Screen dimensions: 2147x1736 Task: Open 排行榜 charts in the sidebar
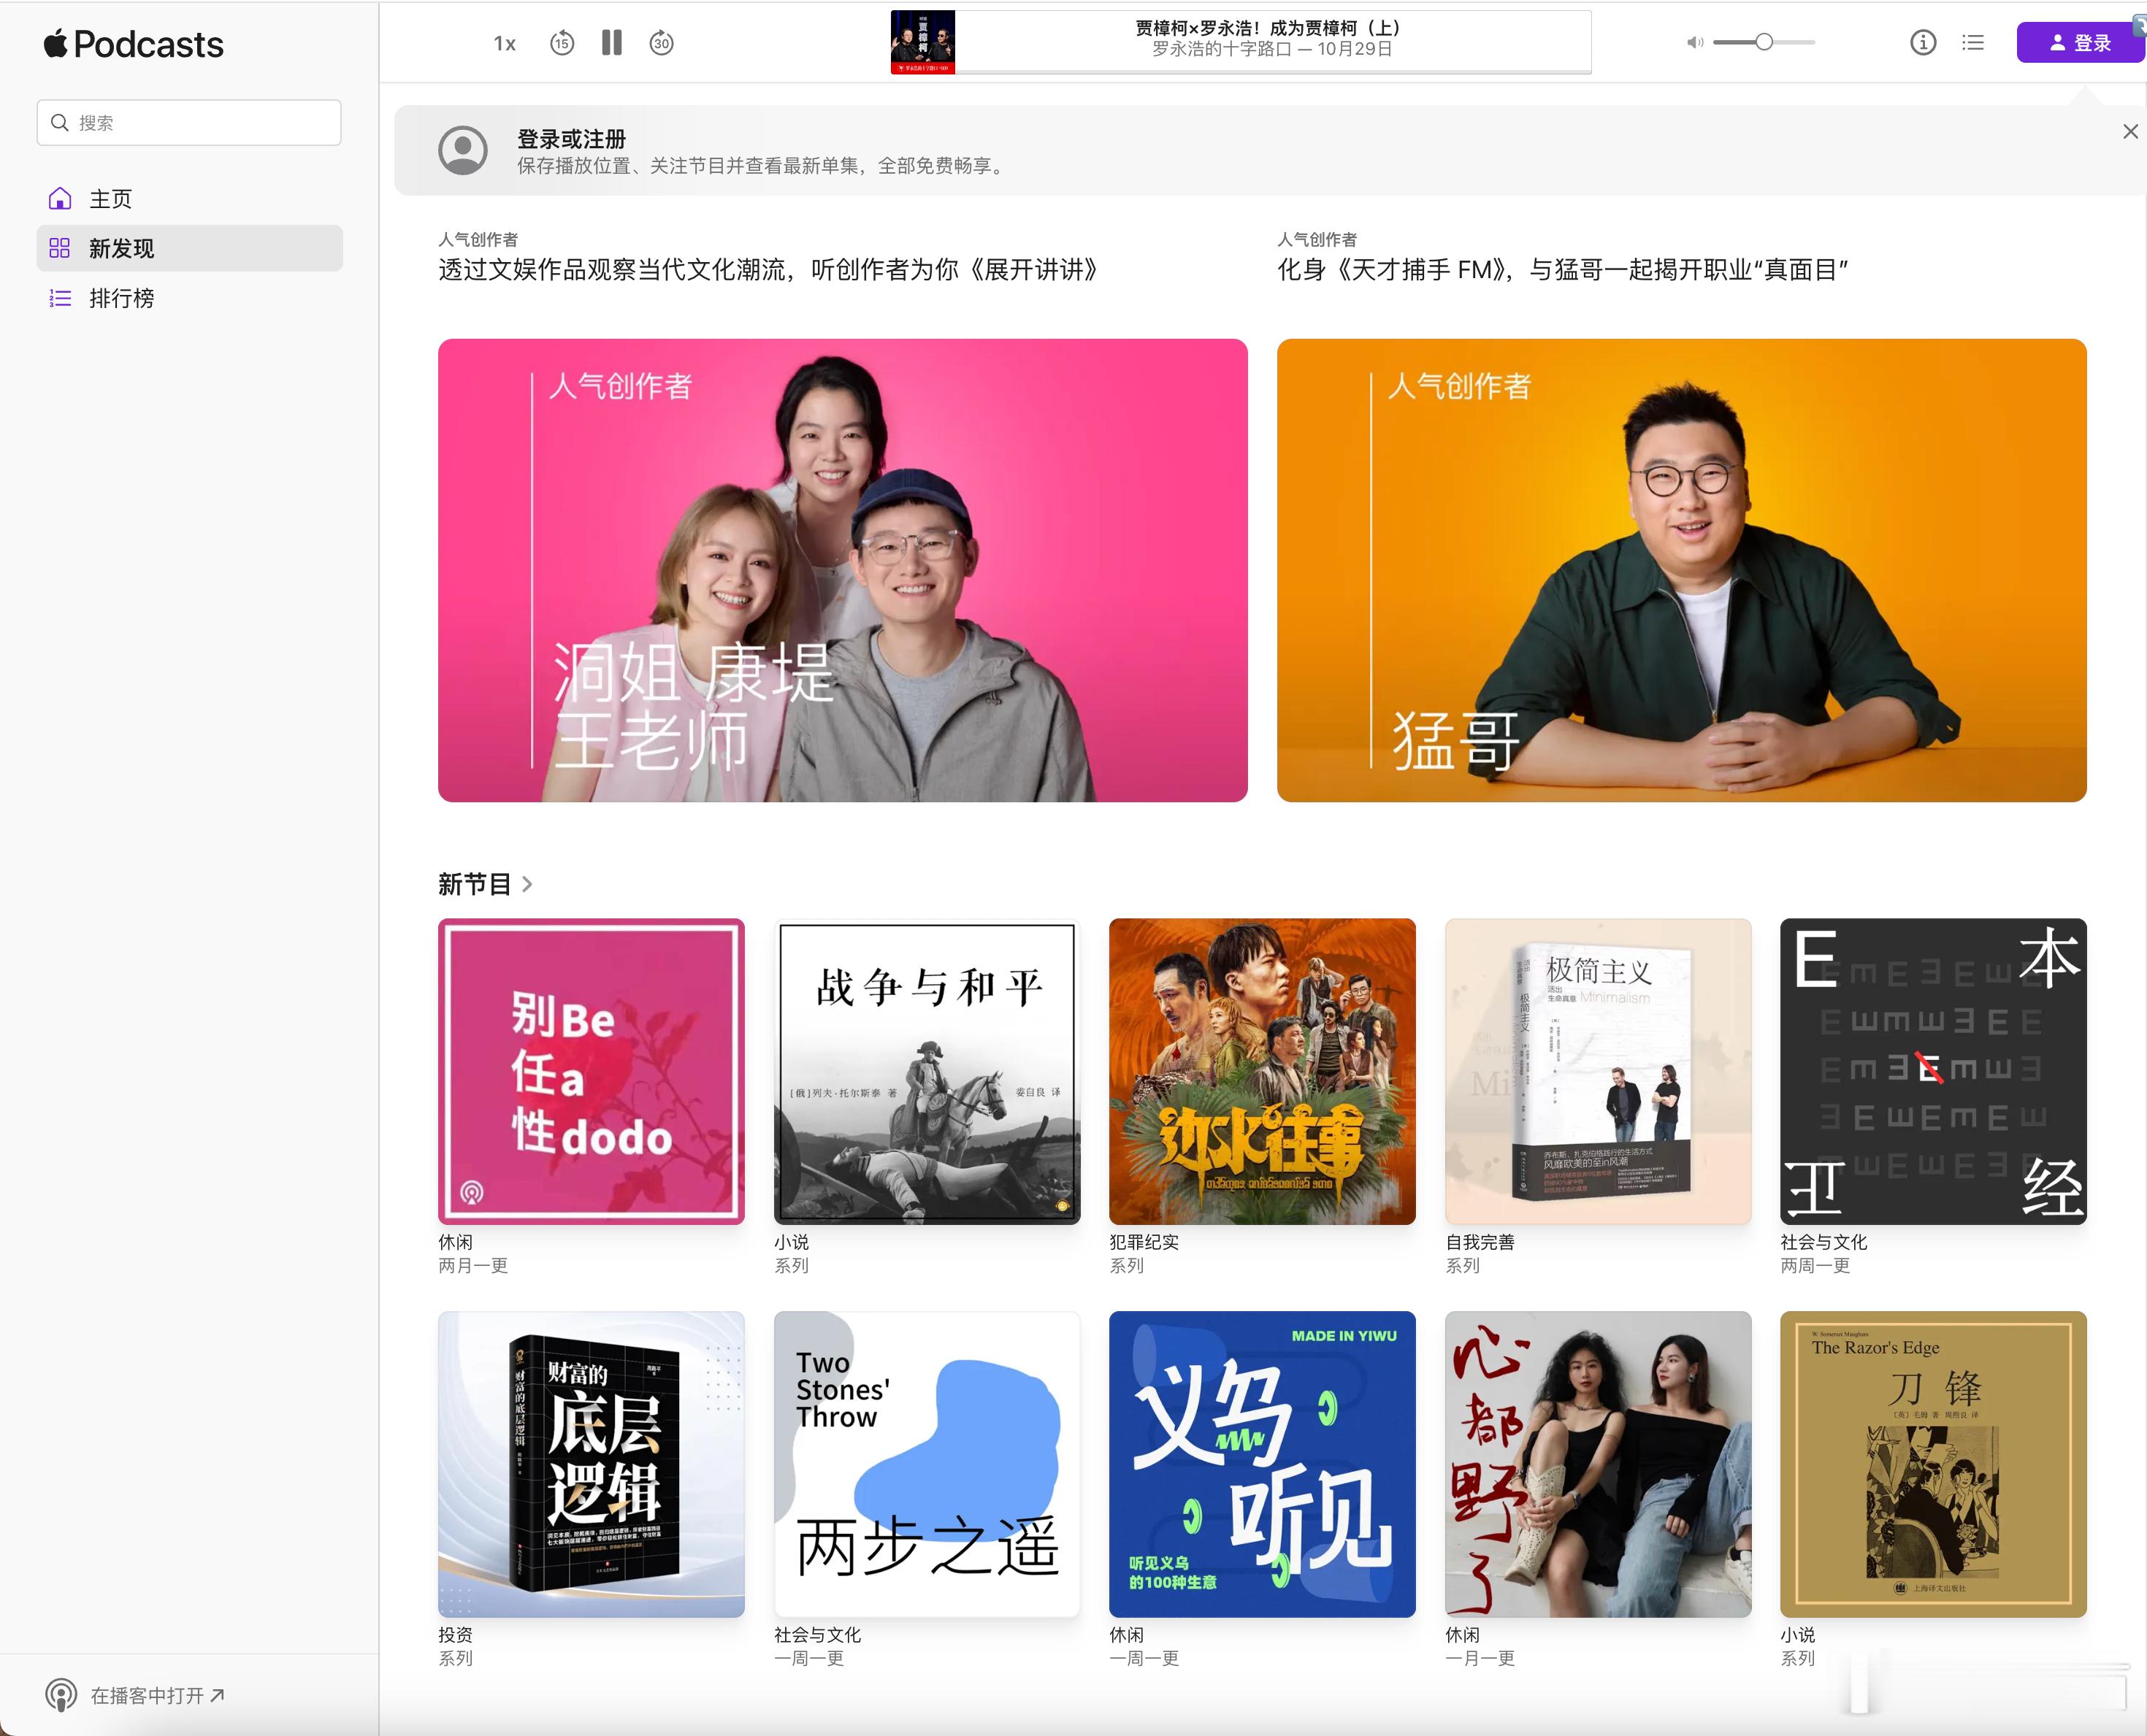tap(121, 299)
